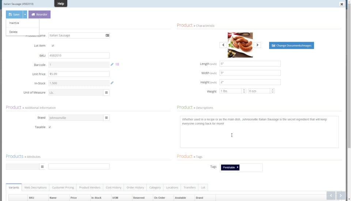The width and height of the screenshot is (351, 201).
Task: Show next product image arrow
Action: click(x=257, y=45)
